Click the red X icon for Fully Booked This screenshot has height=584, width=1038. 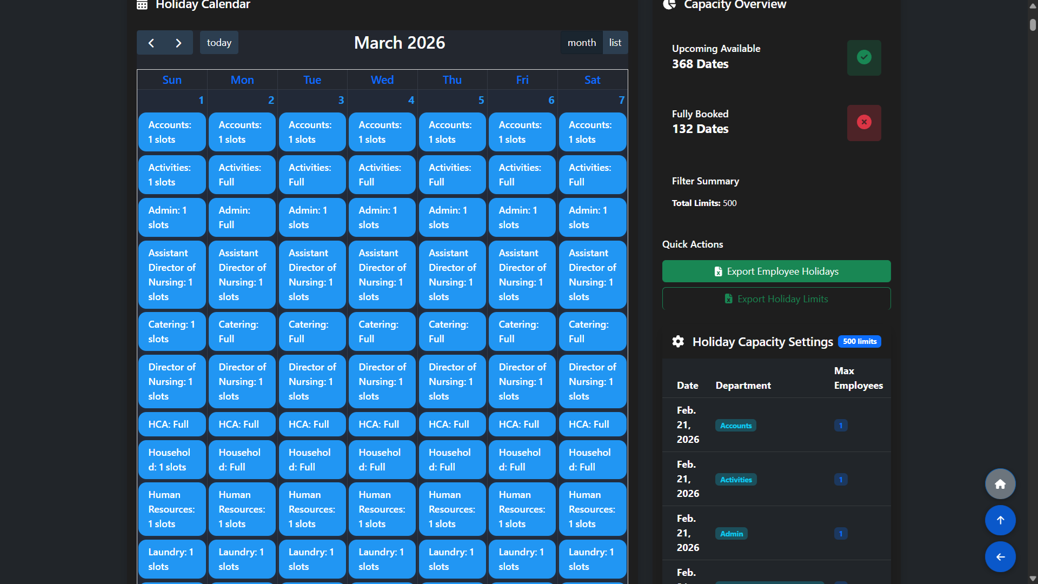(864, 123)
